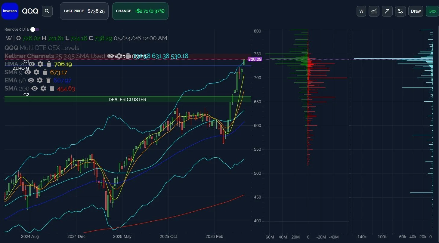Image resolution: width=439 pixels, height=243 pixels.
Task: Hide the HMA 20 indicator
Action: (x=31, y=64)
